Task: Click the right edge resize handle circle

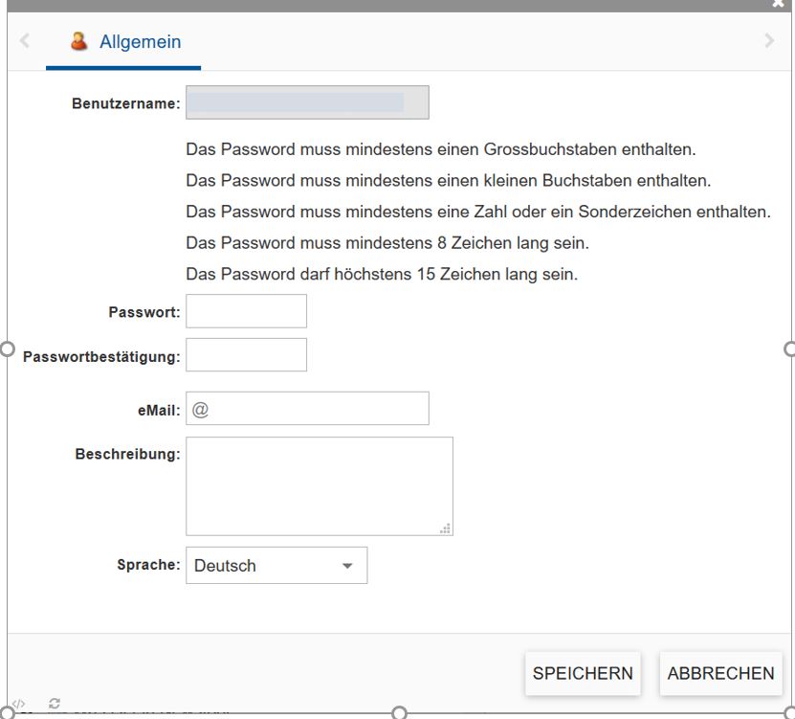Action: 789,348
